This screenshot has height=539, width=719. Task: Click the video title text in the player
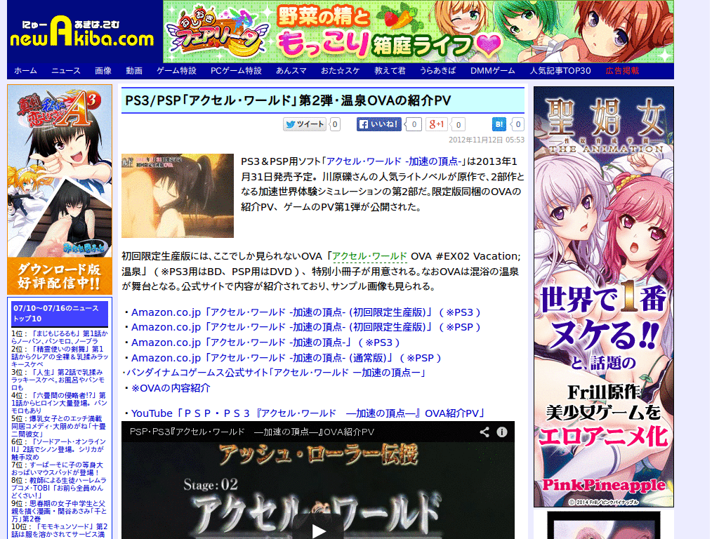coord(252,432)
